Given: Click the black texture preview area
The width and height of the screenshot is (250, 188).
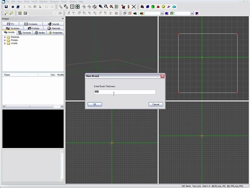Looking at the screenshot, I should pos(33,129).
